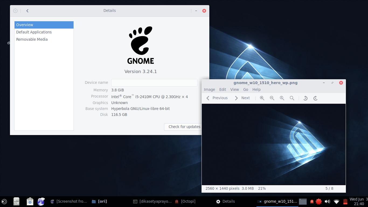The image size is (368, 207).
Task: Click Disk value 116.5 GB
Action: [119, 115]
